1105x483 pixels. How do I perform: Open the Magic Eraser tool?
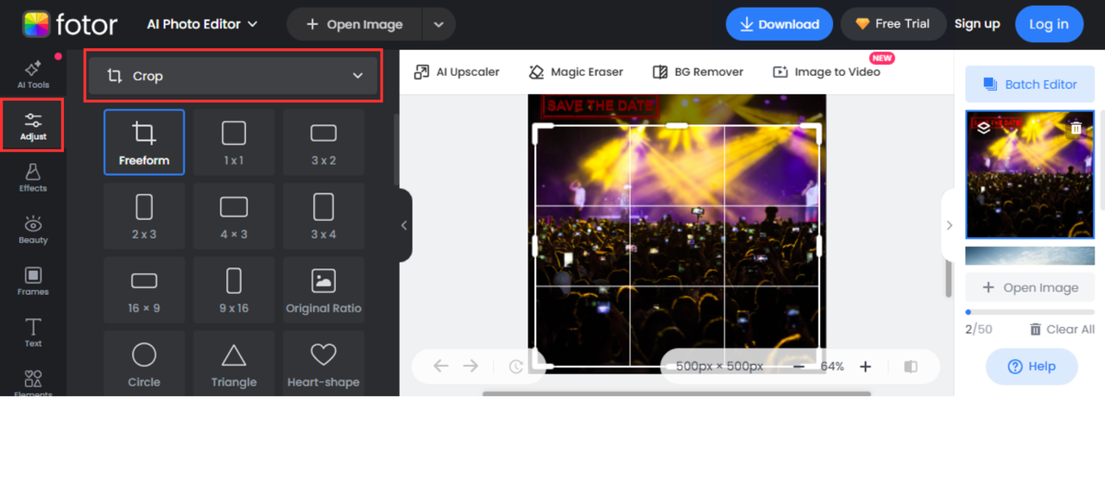coord(576,72)
